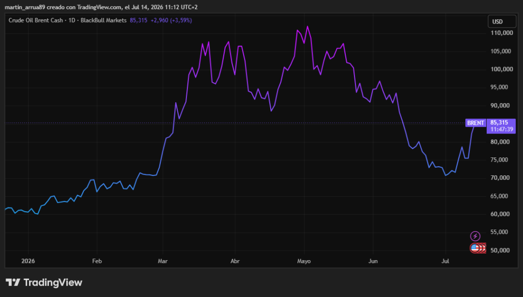
Task: Click the 55,000 price axis label
Action: (500, 232)
